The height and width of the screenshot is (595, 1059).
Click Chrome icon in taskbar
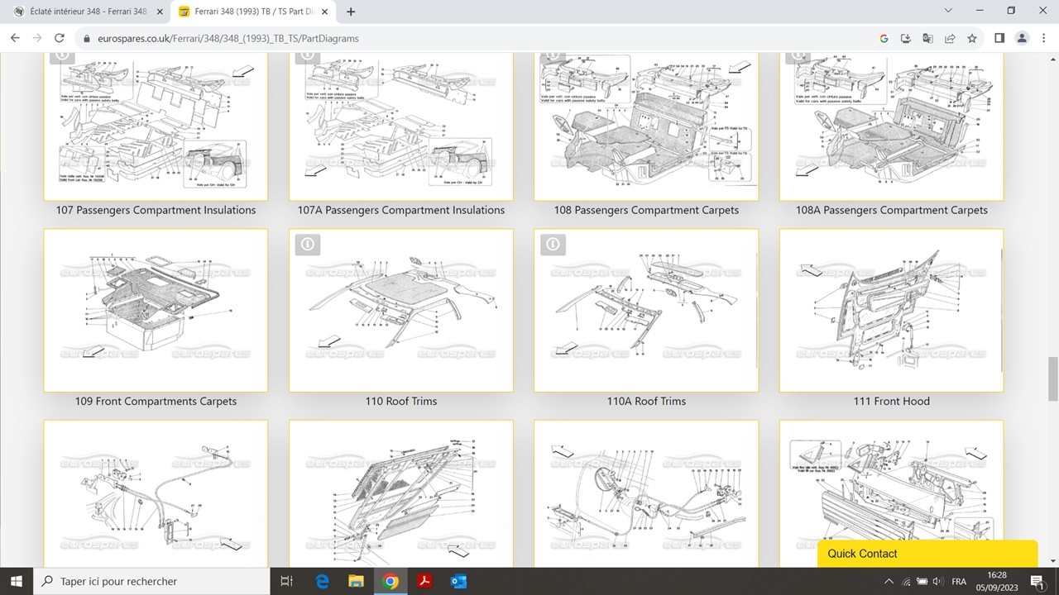pos(391,581)
